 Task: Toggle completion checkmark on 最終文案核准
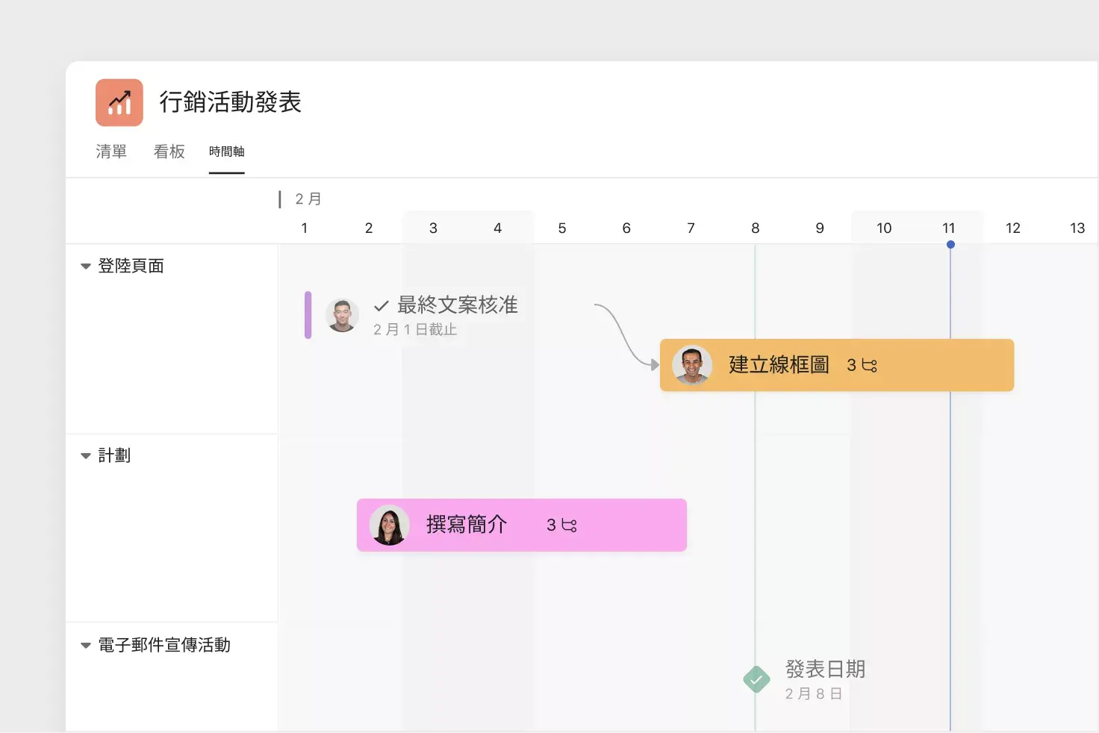coord(382,305)
